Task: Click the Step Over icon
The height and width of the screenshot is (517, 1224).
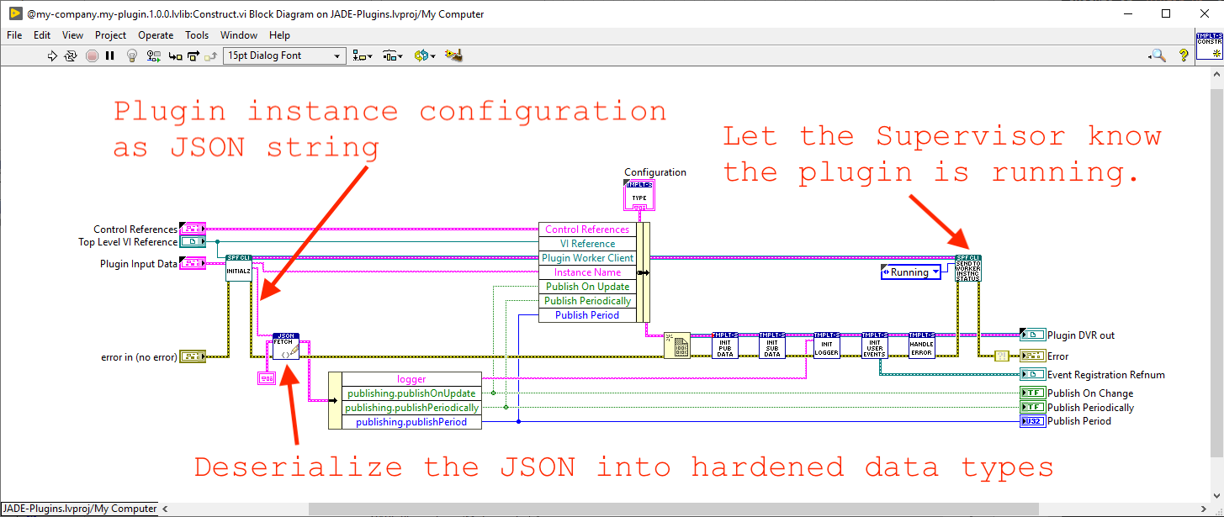Action: (193, 55)
